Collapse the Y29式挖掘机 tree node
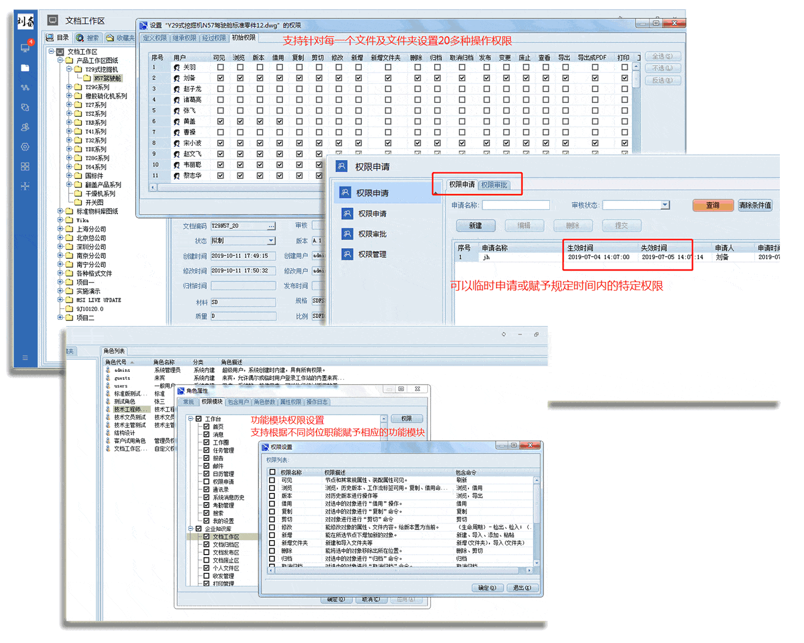The image size is (804, 643). click(x=69, y=69)
